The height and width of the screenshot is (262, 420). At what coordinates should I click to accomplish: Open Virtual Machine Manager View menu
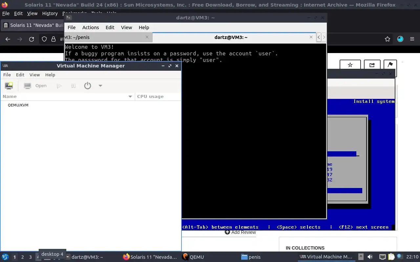(x=34, y=75)
